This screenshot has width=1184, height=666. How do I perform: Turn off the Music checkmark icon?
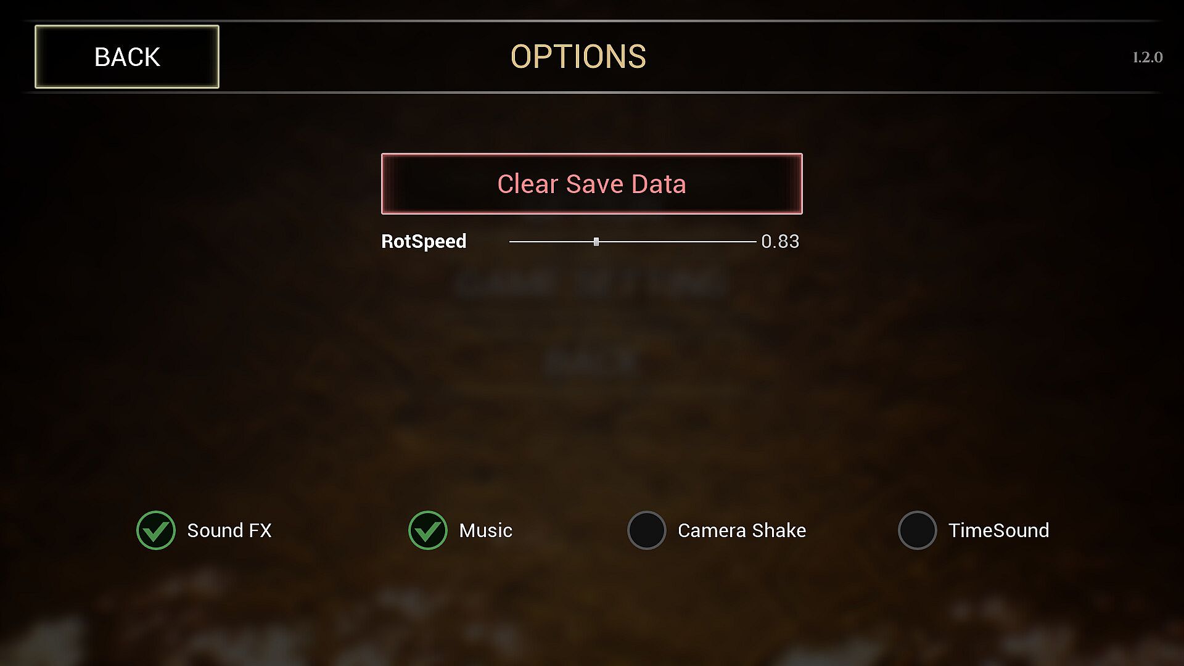click(x=427, y=530)
